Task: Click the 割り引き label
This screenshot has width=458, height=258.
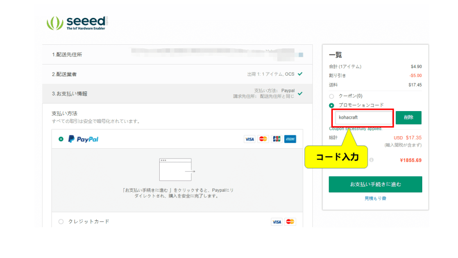Action: click(337, 75)
